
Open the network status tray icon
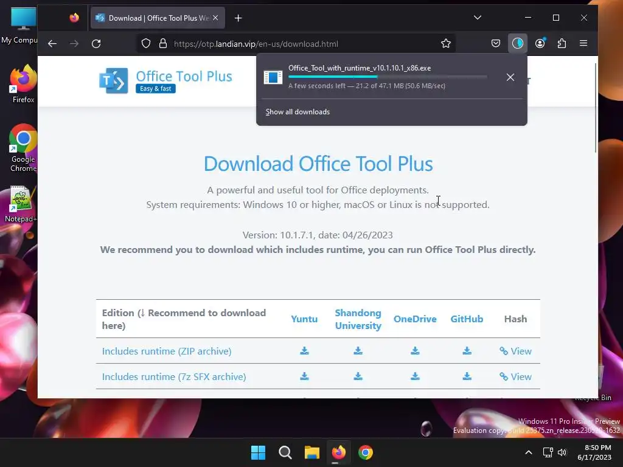[x=548, y=452]
